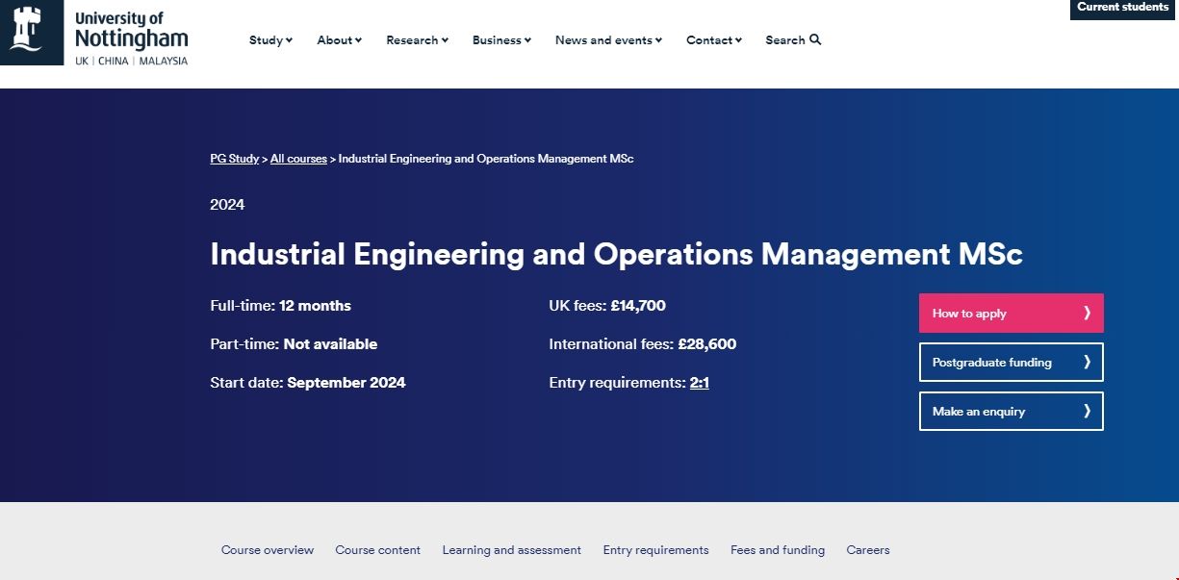Click the University of Nottingham castle logo

tap(26, 30)
